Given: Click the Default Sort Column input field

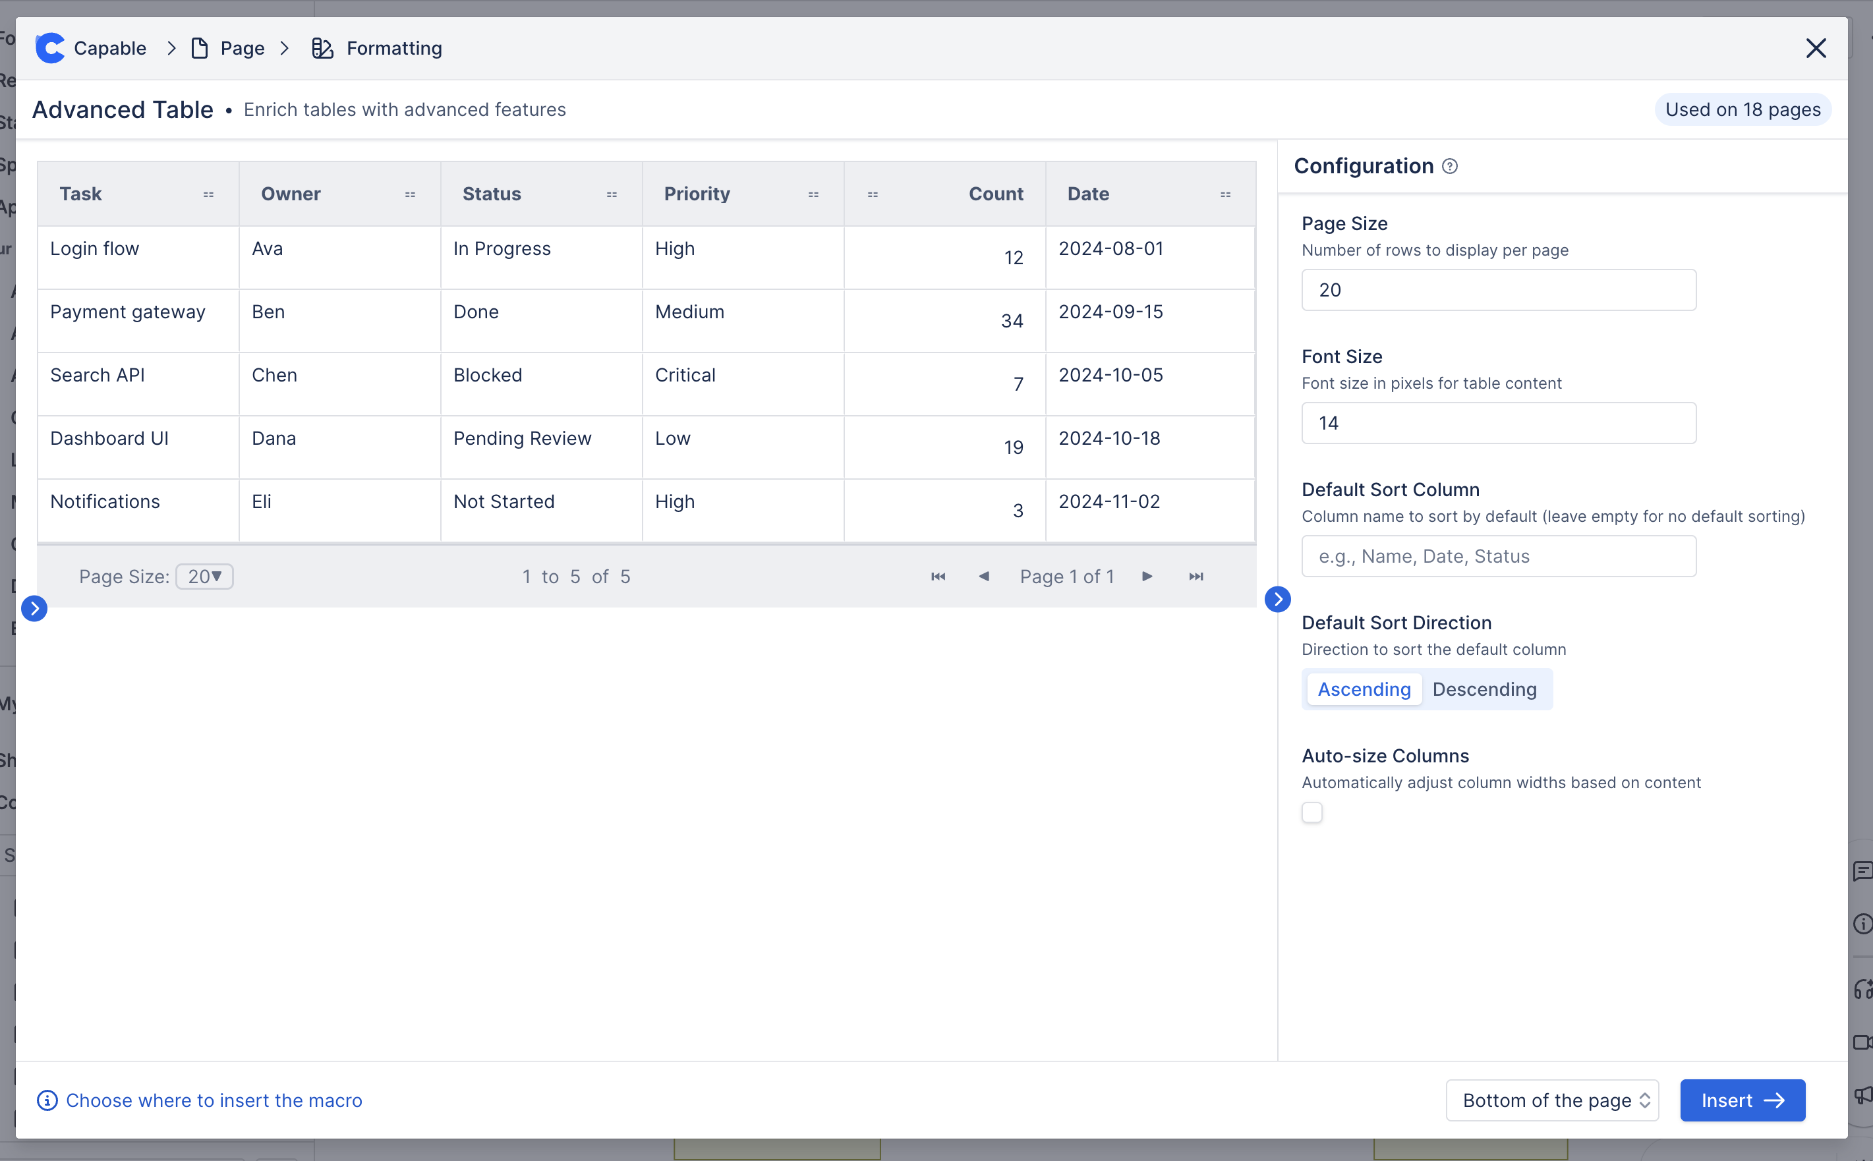Looking at the screenshot, I should pyautogui.click(x=1498, y=557).
